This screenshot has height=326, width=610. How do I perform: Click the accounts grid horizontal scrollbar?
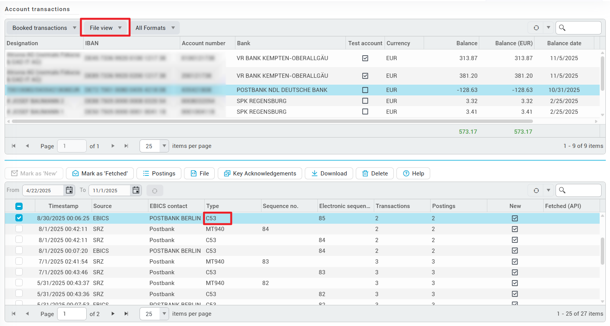click(272, 121)
